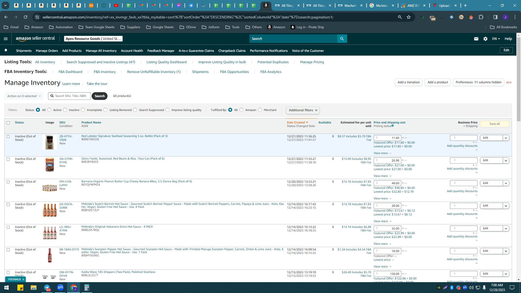The width and height of the screenshot is (521, 293).
Task: Expand the Additional filters dropdown
Action: 303,110
